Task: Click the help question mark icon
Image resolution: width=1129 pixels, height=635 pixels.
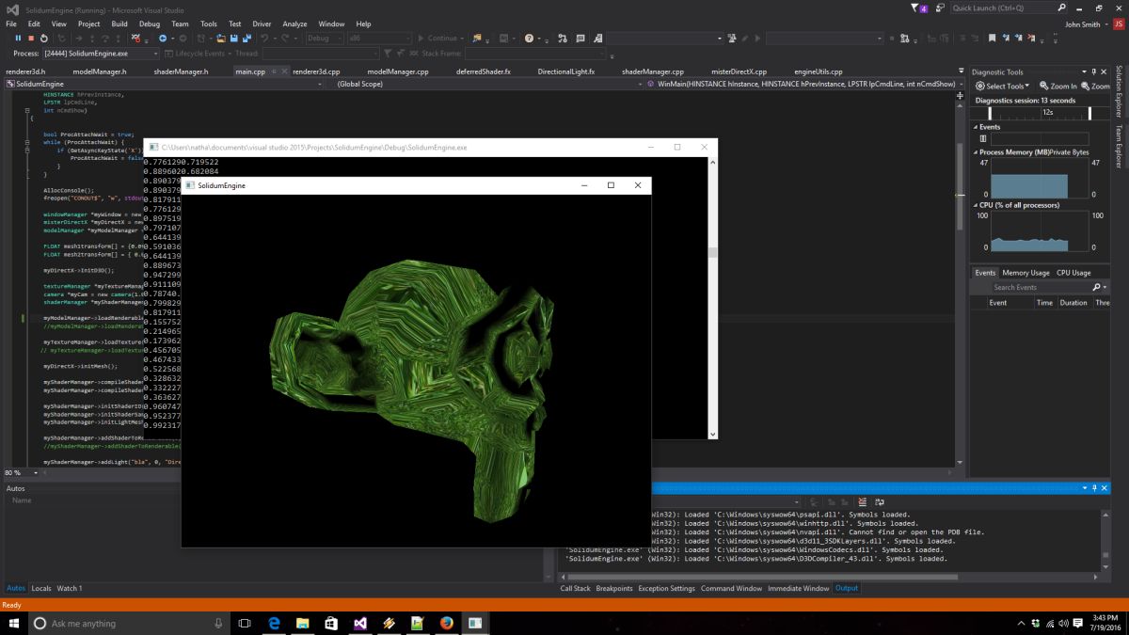Action: click(529, 39)
